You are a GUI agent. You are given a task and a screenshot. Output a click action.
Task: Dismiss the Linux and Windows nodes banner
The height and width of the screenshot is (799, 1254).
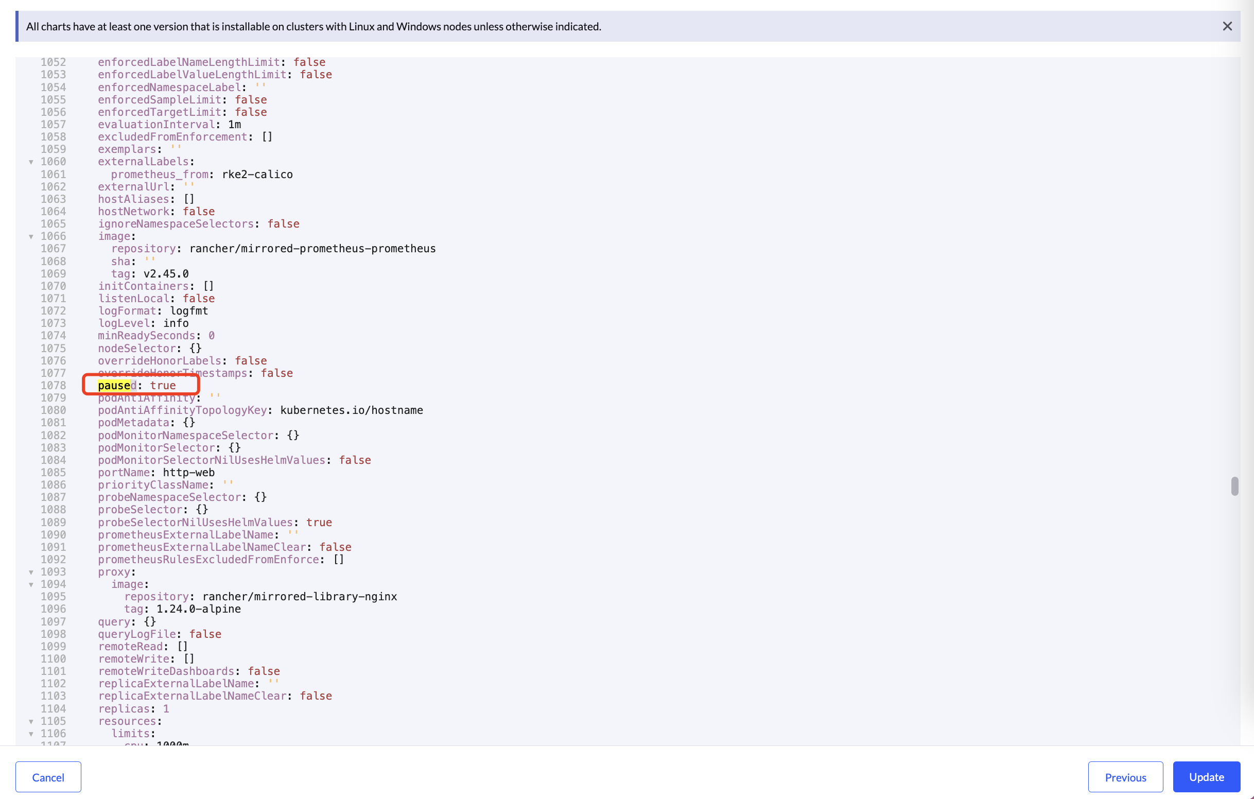point(1227,26)
